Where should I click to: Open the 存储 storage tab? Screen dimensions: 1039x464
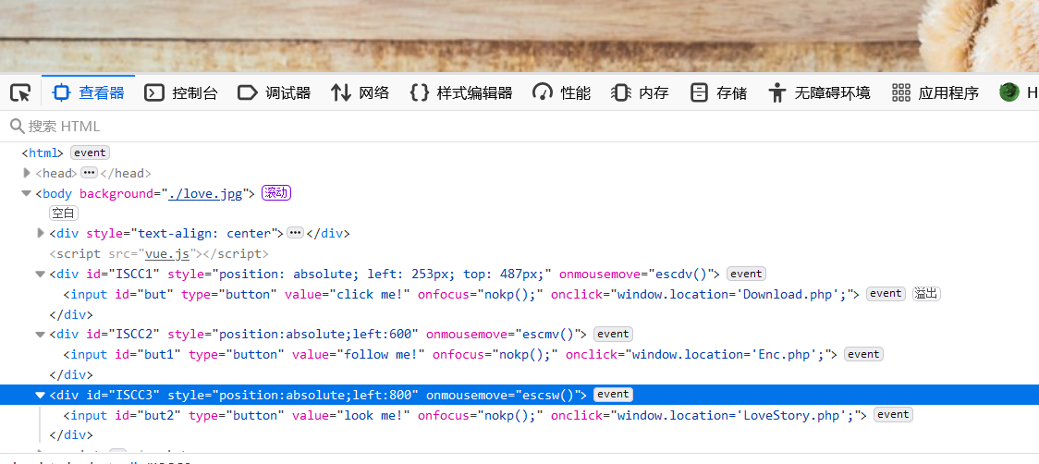717,92
